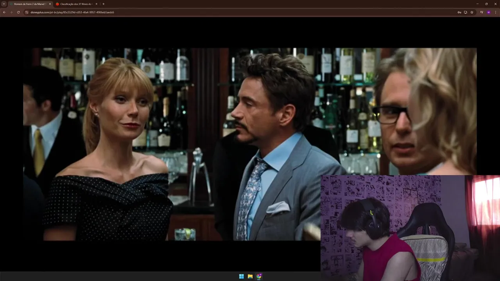Restore down the browser window

[x=486, y=4]
